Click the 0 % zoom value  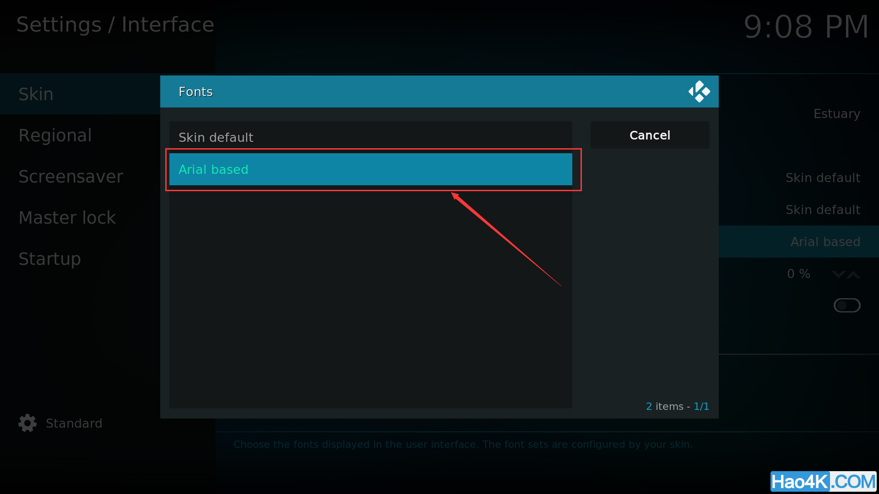pyautogui.click(x=798, y=274)
